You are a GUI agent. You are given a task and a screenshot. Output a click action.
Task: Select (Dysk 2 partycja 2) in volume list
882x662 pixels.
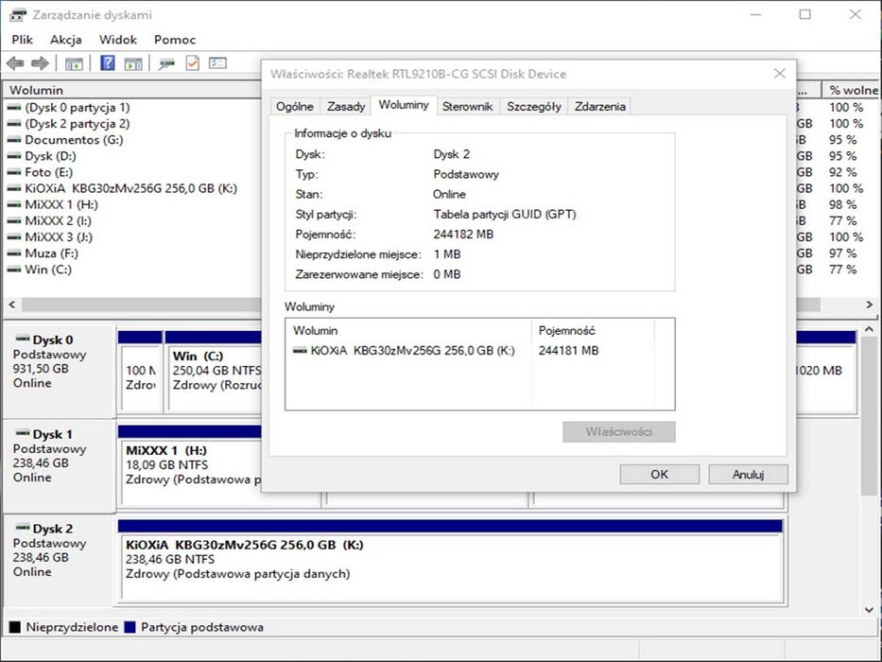(78, 124)
